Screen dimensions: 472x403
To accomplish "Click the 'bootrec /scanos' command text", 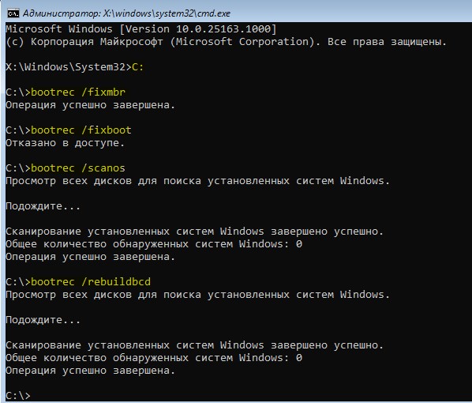I will (x=78, y=168).
